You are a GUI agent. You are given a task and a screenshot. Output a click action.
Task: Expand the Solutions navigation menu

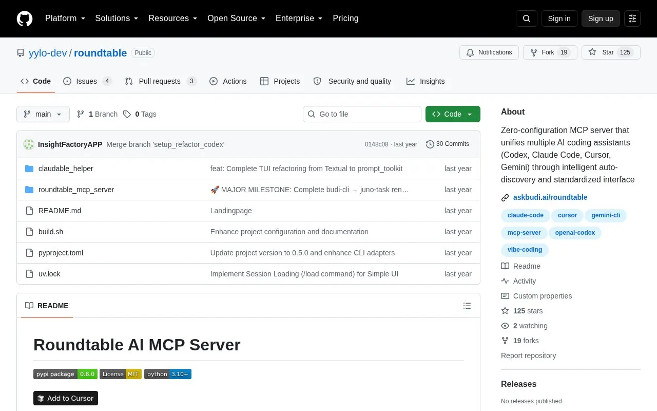click(117, 18)
